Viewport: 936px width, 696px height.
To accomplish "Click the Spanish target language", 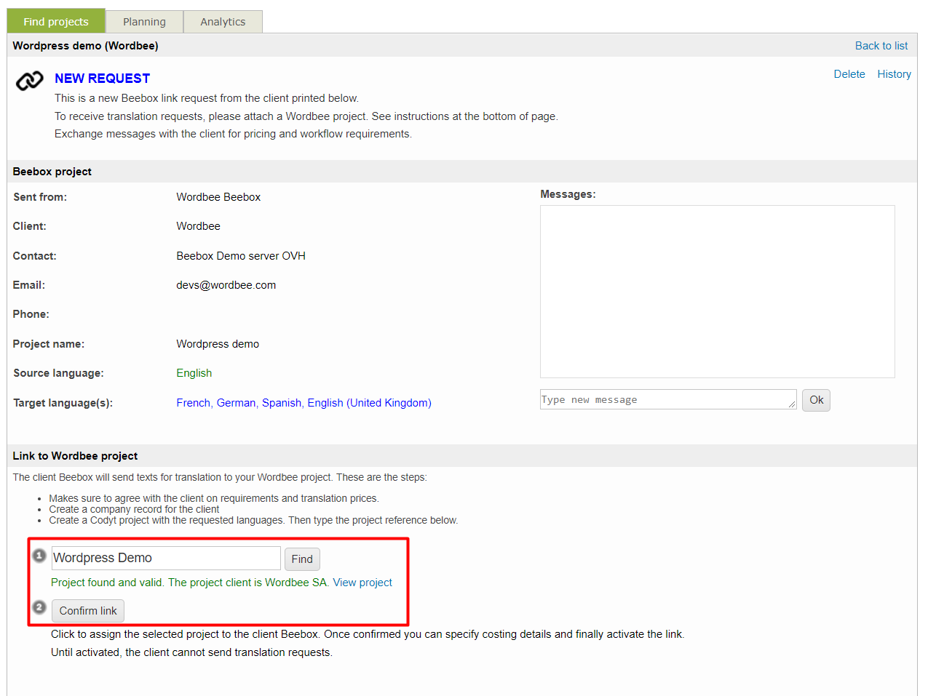I will coord(281,403).
